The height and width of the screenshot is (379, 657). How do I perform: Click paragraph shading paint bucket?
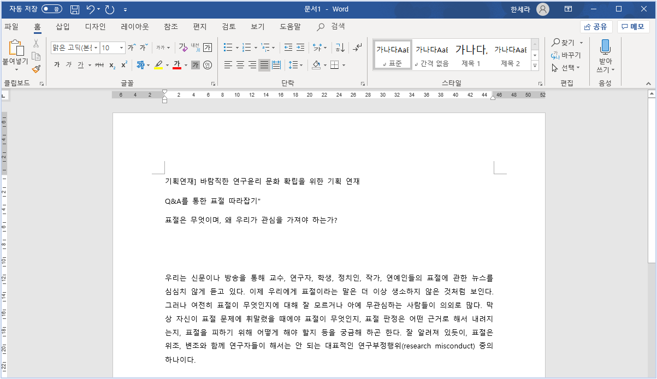click(x=316, y=65)
